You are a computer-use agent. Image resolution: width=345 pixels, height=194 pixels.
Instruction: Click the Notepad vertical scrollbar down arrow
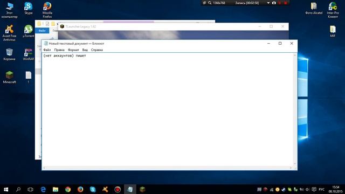pos(295,164)
